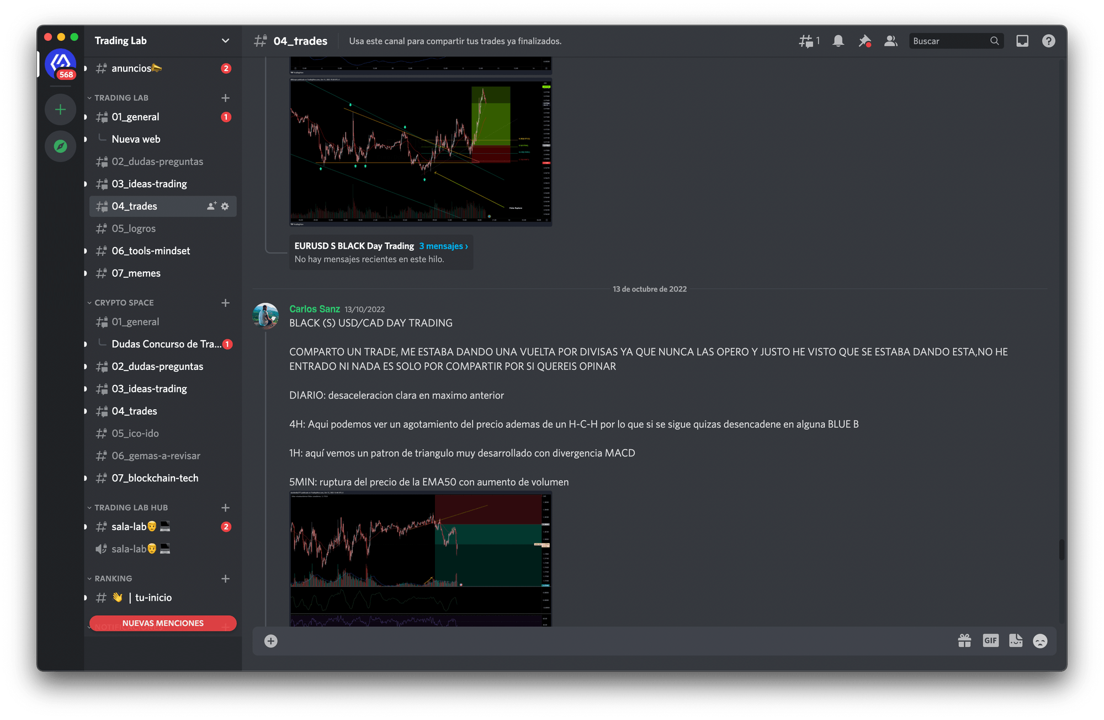Click the attachment plus icon in message bar
1104x720 pixels.
[270, 641]
